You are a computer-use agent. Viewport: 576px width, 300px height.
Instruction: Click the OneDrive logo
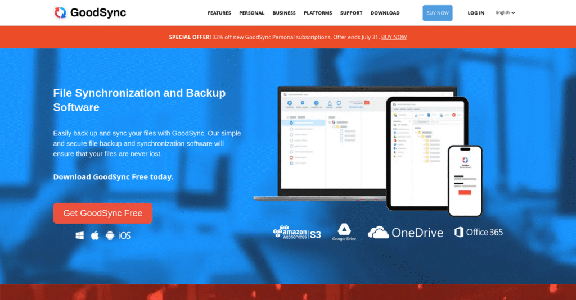point(406,233)
